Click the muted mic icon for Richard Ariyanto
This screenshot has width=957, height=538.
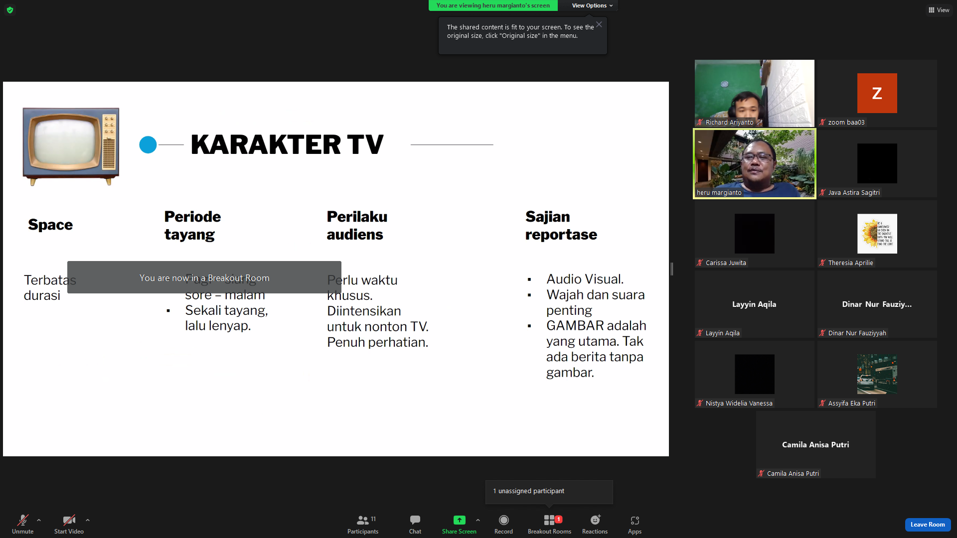click(700, 123)
